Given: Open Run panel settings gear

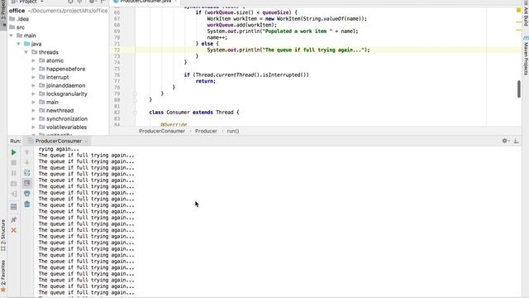Looking at the screenshot, I should 505,141.
